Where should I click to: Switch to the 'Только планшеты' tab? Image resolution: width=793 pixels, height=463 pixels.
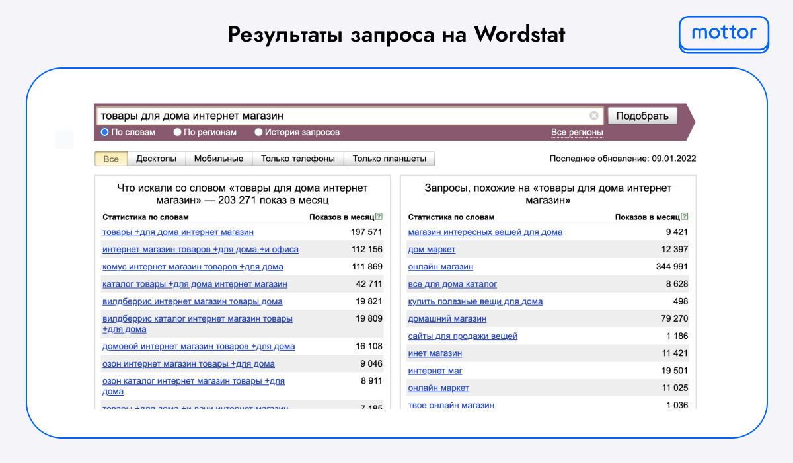pyautogui.click(x=390, y=159)
